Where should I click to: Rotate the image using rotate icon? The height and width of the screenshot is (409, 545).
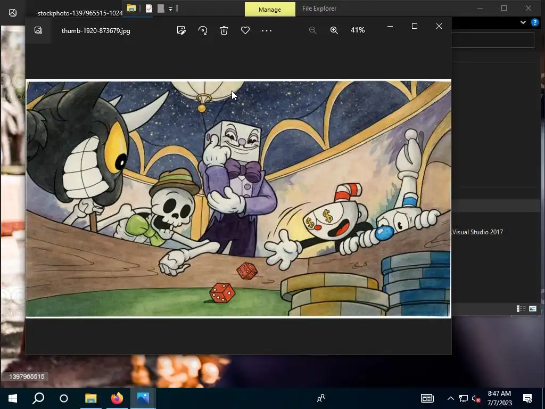pos(203,30)
